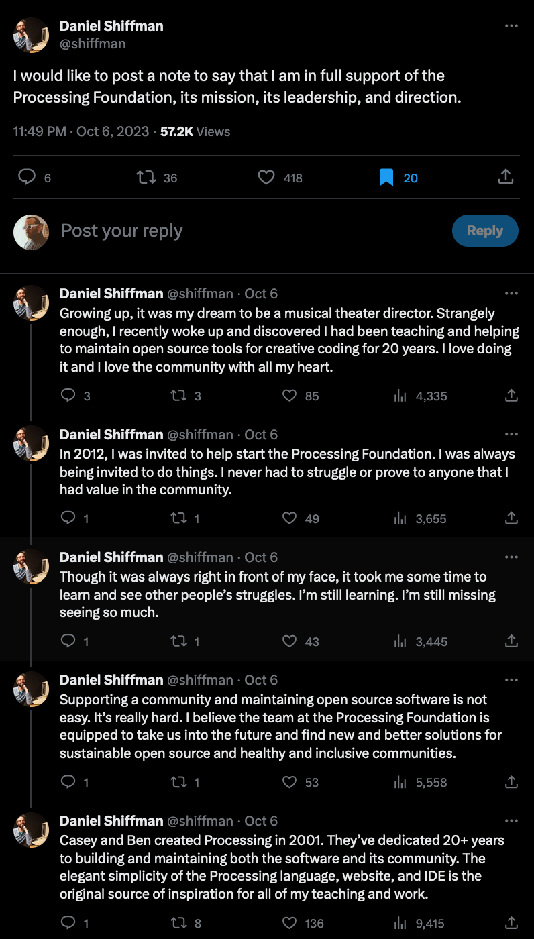Toggle the blue bookmark on main post
This screenshot has width=534, height=939.
pyautogui.click(x=386, y=177)
